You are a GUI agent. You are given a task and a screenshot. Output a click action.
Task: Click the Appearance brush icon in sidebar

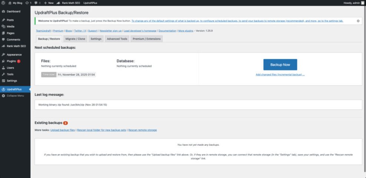tap(3, 55)
